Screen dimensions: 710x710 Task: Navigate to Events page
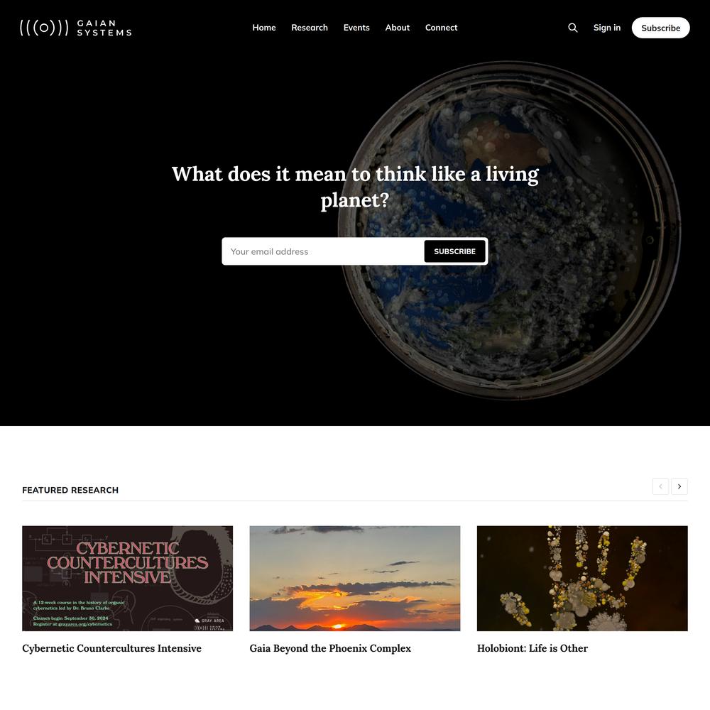(356, 28)
